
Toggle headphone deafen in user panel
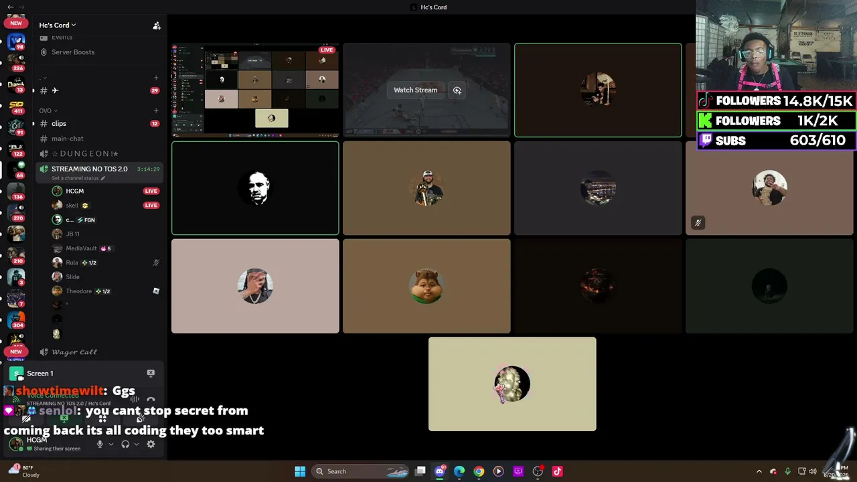tap(125, 444)
